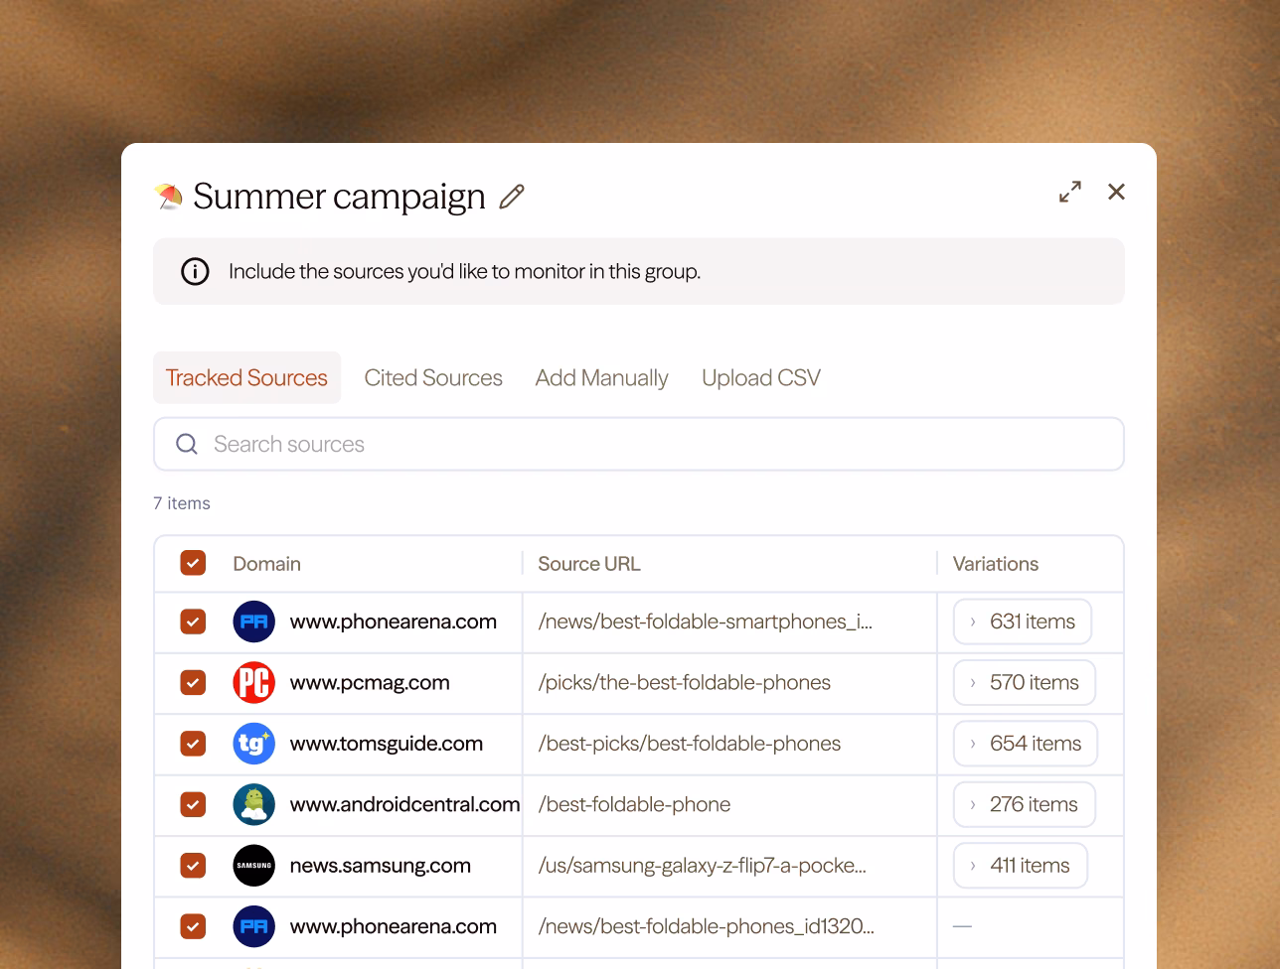Screen dimensions: 1280x969
Task: Select the Tracked Sources tab
Action: coord(246,377)
